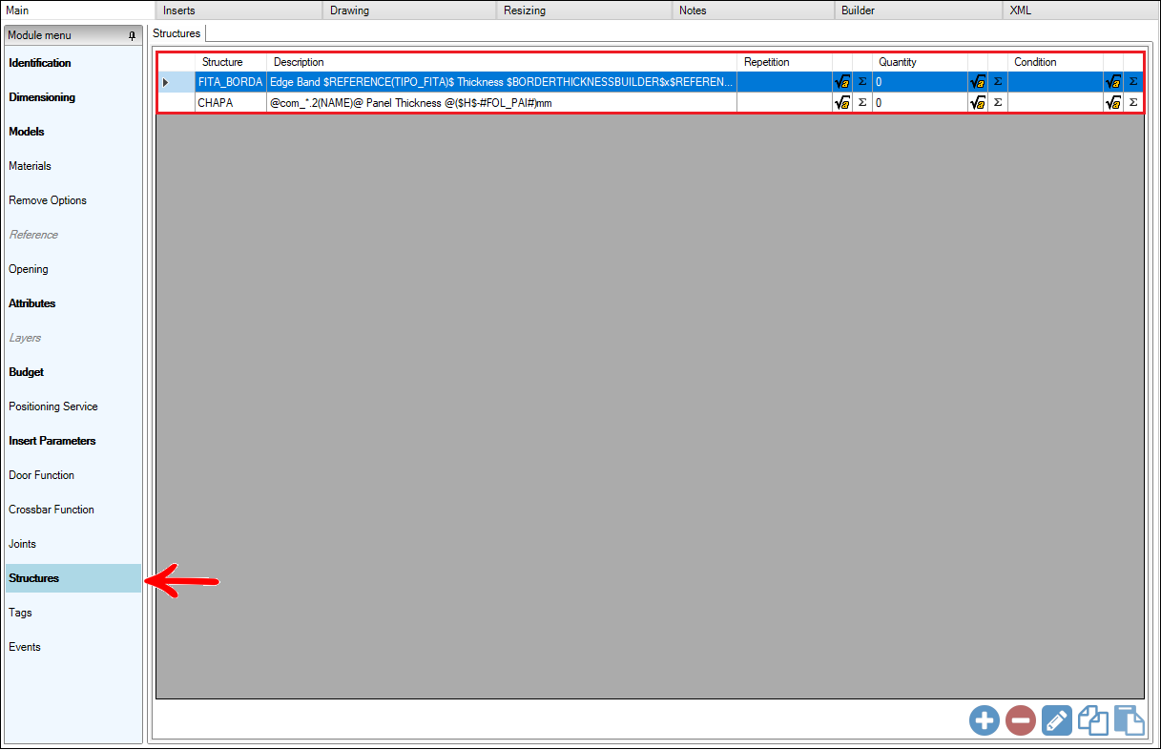Click Repetition sigma icon in FITA_BORDA row

(x=862, y=82)
